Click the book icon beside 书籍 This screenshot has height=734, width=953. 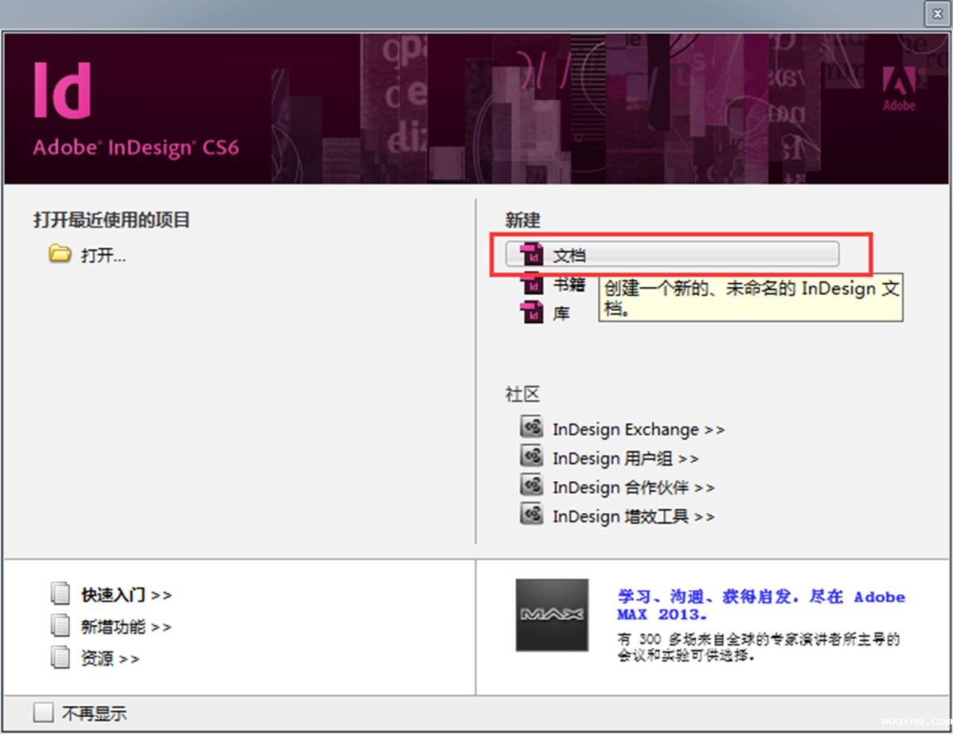pyautogui.click(x=532, y=284)
